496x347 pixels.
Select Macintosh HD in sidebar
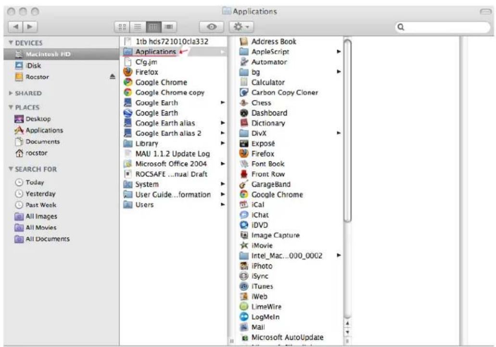[x=62, y=54]
